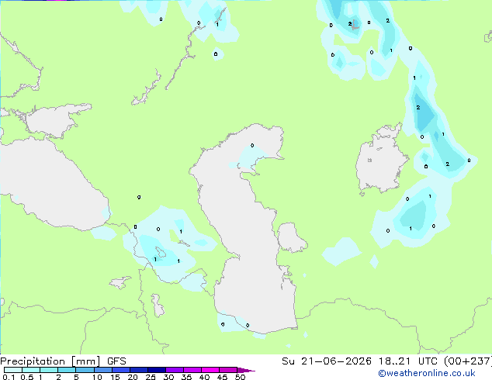Click the 'GFS' model label
This screenshot has width=492, height=380.
[116, 361]
